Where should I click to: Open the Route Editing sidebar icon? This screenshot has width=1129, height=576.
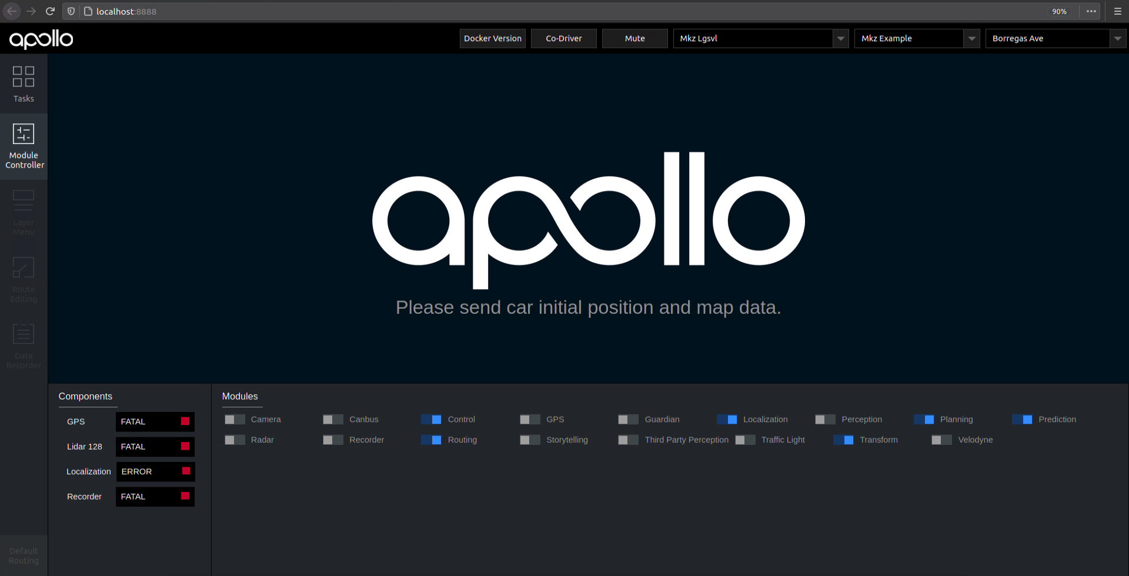coord(24,280)
